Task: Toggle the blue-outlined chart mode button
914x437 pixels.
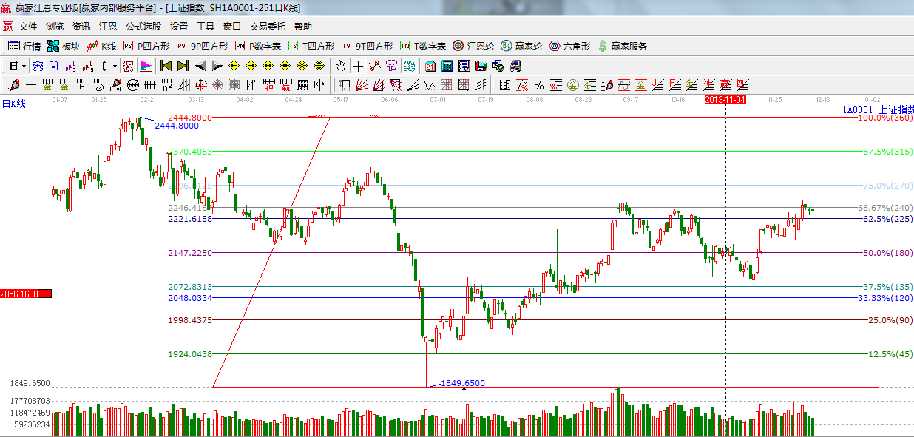Action: click(x=36, y=66)
